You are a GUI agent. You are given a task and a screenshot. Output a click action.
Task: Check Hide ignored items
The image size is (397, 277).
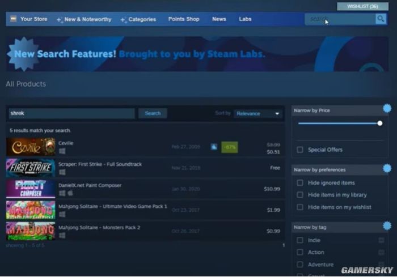(x=300, y=182)
